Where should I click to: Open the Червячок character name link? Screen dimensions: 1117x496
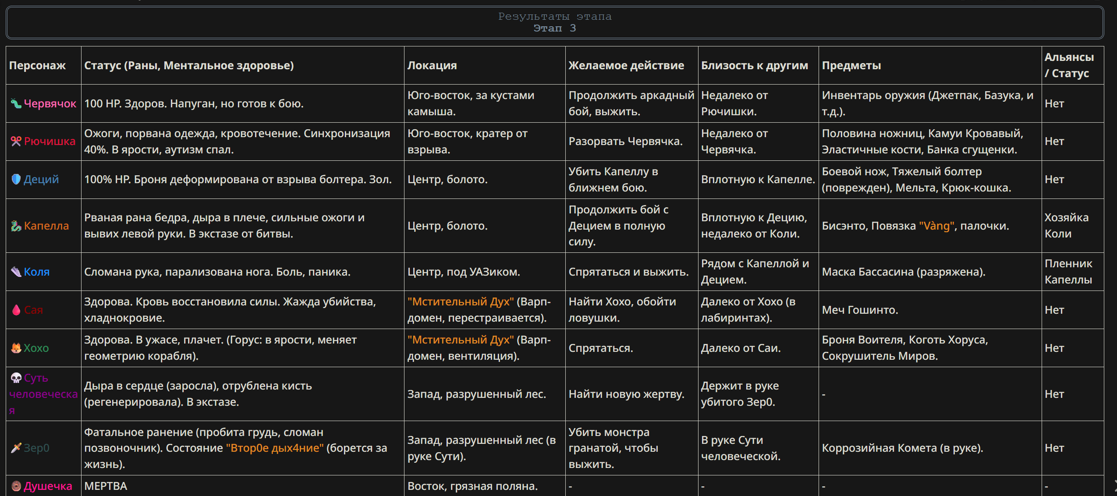50,104
